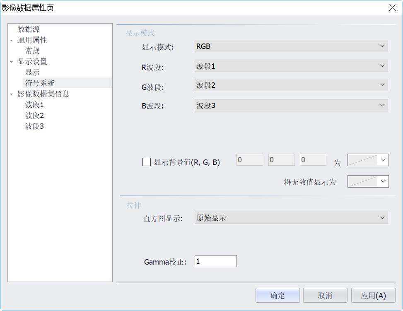Open the 直方图显示 stretch dropdown
The width and height of the screenshot is (403, 311).
point(291,218)
